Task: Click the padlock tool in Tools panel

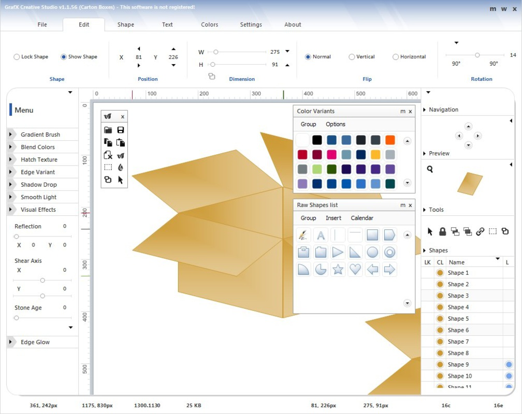Action: pyautogui.click(x=442, y=231)
